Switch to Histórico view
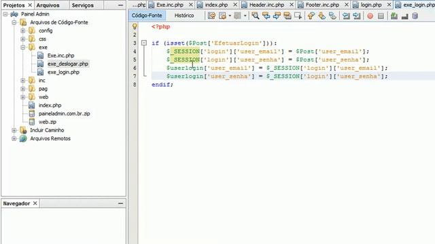Screen dimensions: 435x244 184,16
